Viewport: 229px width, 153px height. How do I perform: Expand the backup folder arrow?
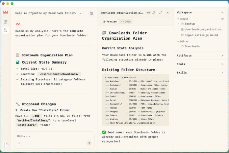coord(178,24)
